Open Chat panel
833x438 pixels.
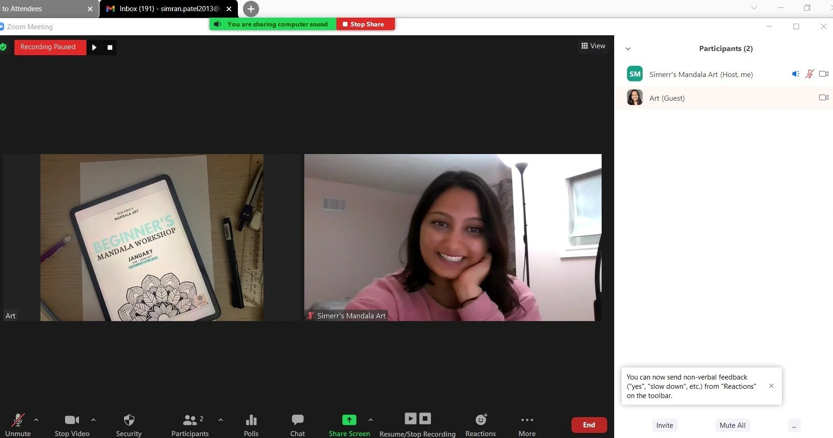(x=297, y=425)
